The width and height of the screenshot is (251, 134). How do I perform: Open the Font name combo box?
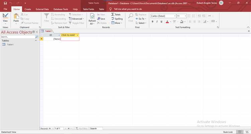pyautogui.click(x=163, y=16)
